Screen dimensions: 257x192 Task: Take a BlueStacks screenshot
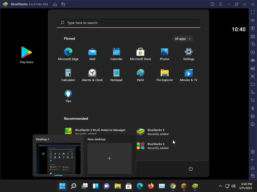[x=253, y=76]
